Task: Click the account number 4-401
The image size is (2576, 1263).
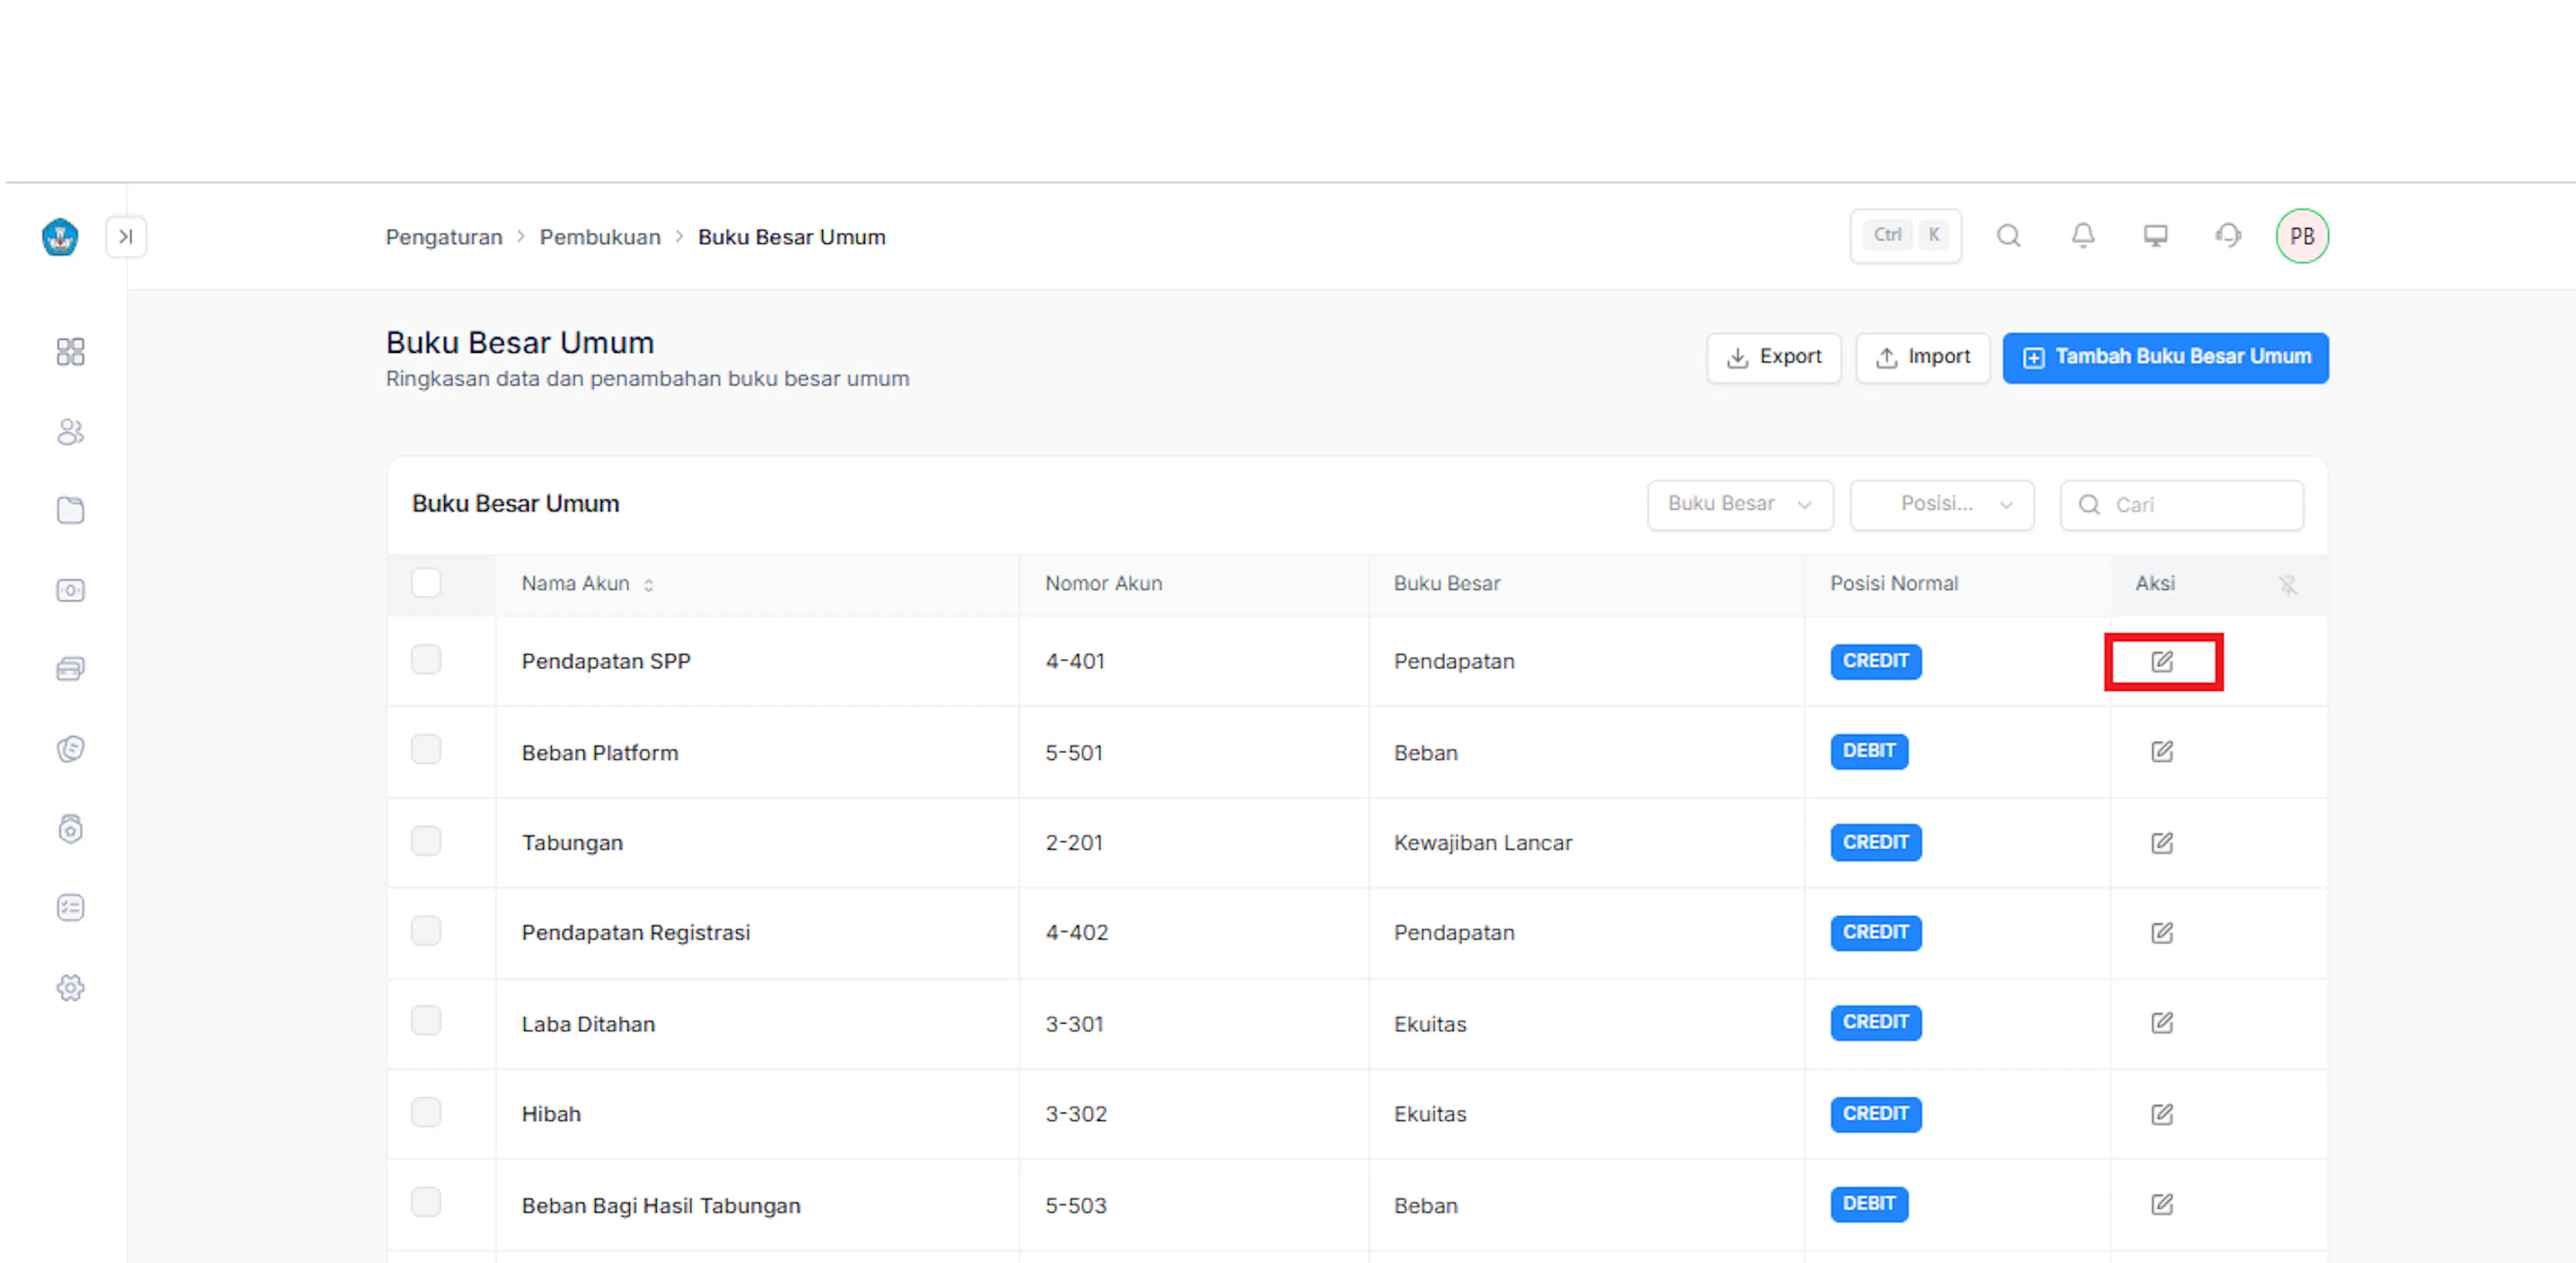Action: (x=1074, y=661)
